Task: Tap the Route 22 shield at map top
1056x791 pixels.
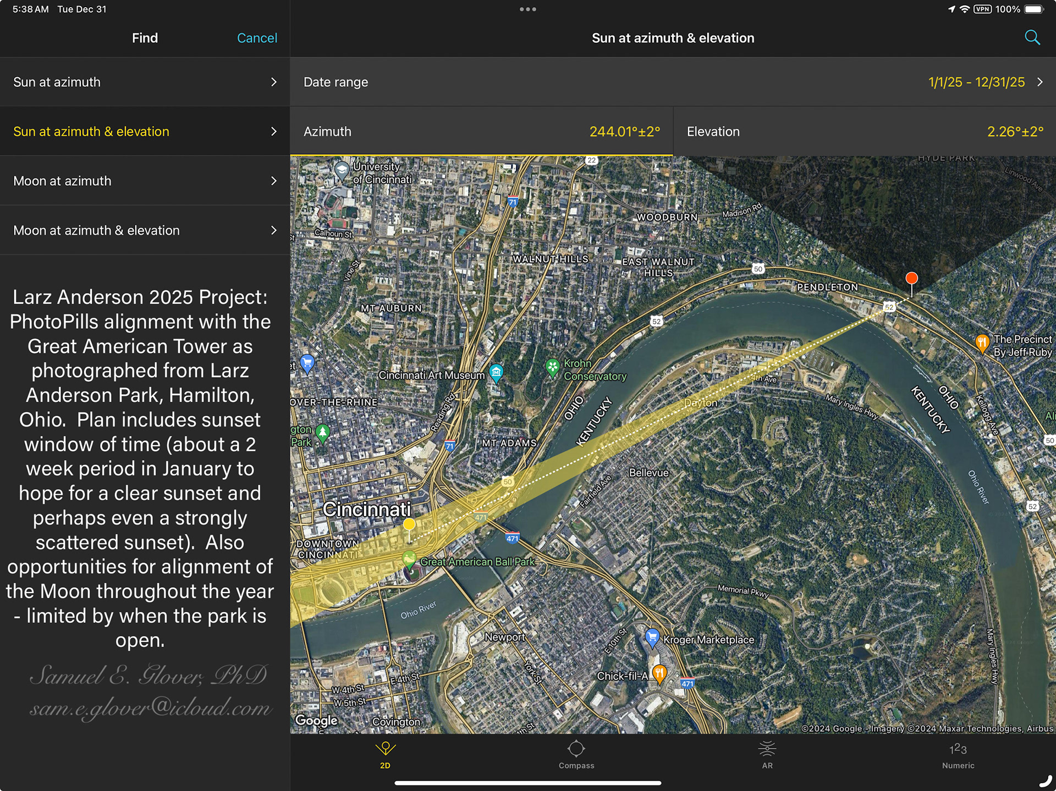Action: pos(591,161)
